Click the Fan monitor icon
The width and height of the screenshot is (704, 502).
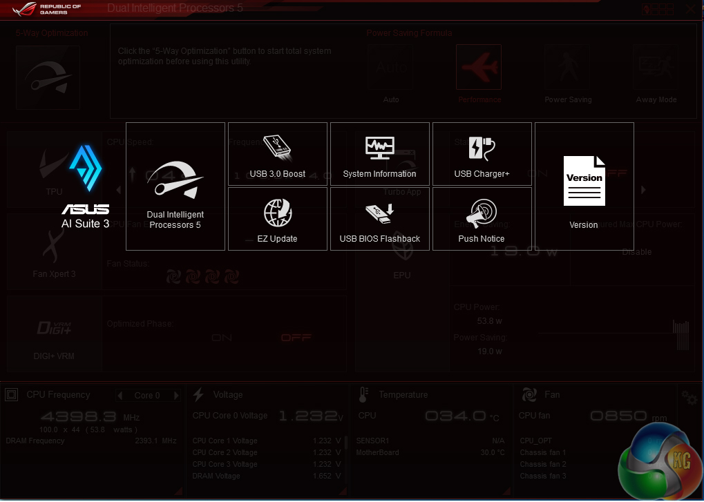coord(529,395)
